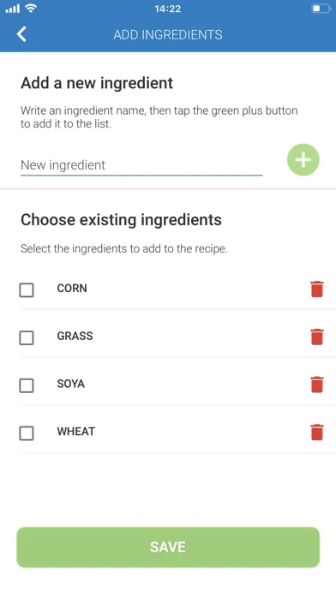Tap the Wi-Fi status icon
The width and height of the screenshot is (336, 596).
(31, 8)
